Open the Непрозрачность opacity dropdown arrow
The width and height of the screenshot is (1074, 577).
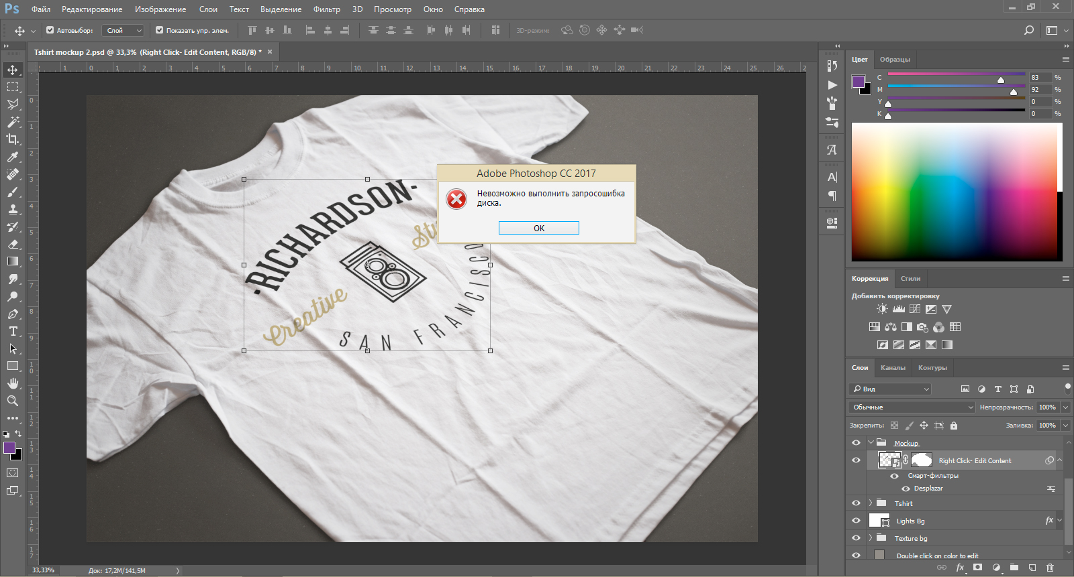pyautogui.click(x=1065, y=407)
